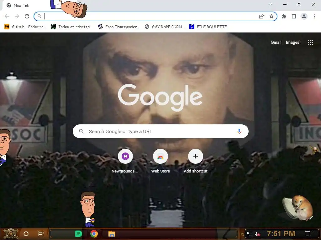Image resolution: width=321 pixels, height=240 pixels.
Task: Reload the current page
Action: pos(27,16)
